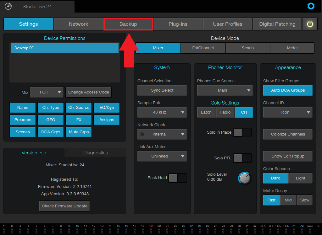
Task: Open the Network Clock Internal dropdown
Action: (162, 134)
